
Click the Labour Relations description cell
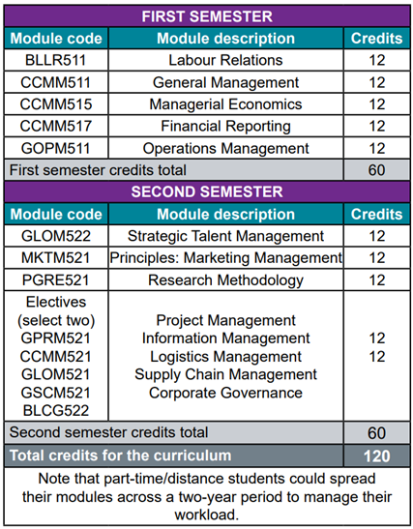click(x=225, y=60)
